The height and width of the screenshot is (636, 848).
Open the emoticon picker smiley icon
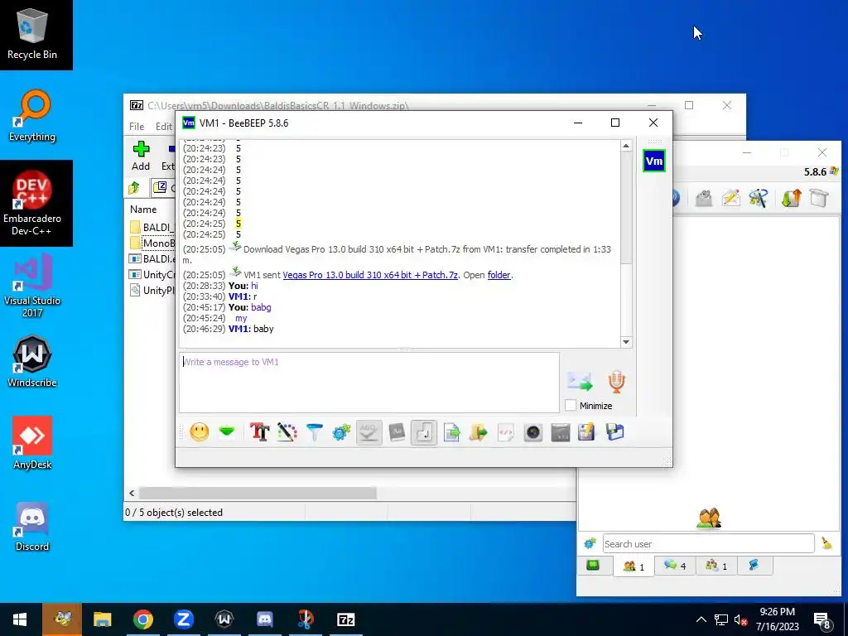pyautogui.click(x=199, y=432)
